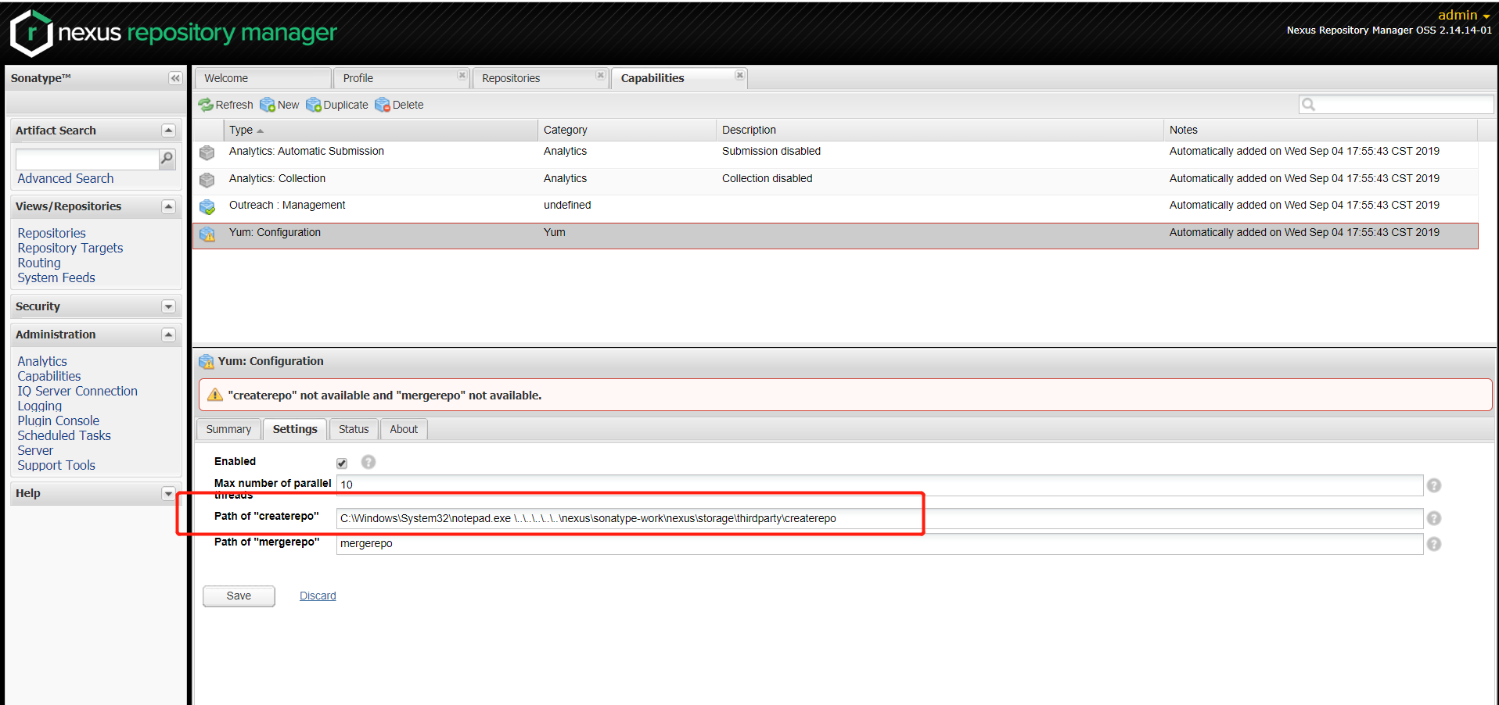Open the Status tab
1499x705 pixels.
[354, 429]
